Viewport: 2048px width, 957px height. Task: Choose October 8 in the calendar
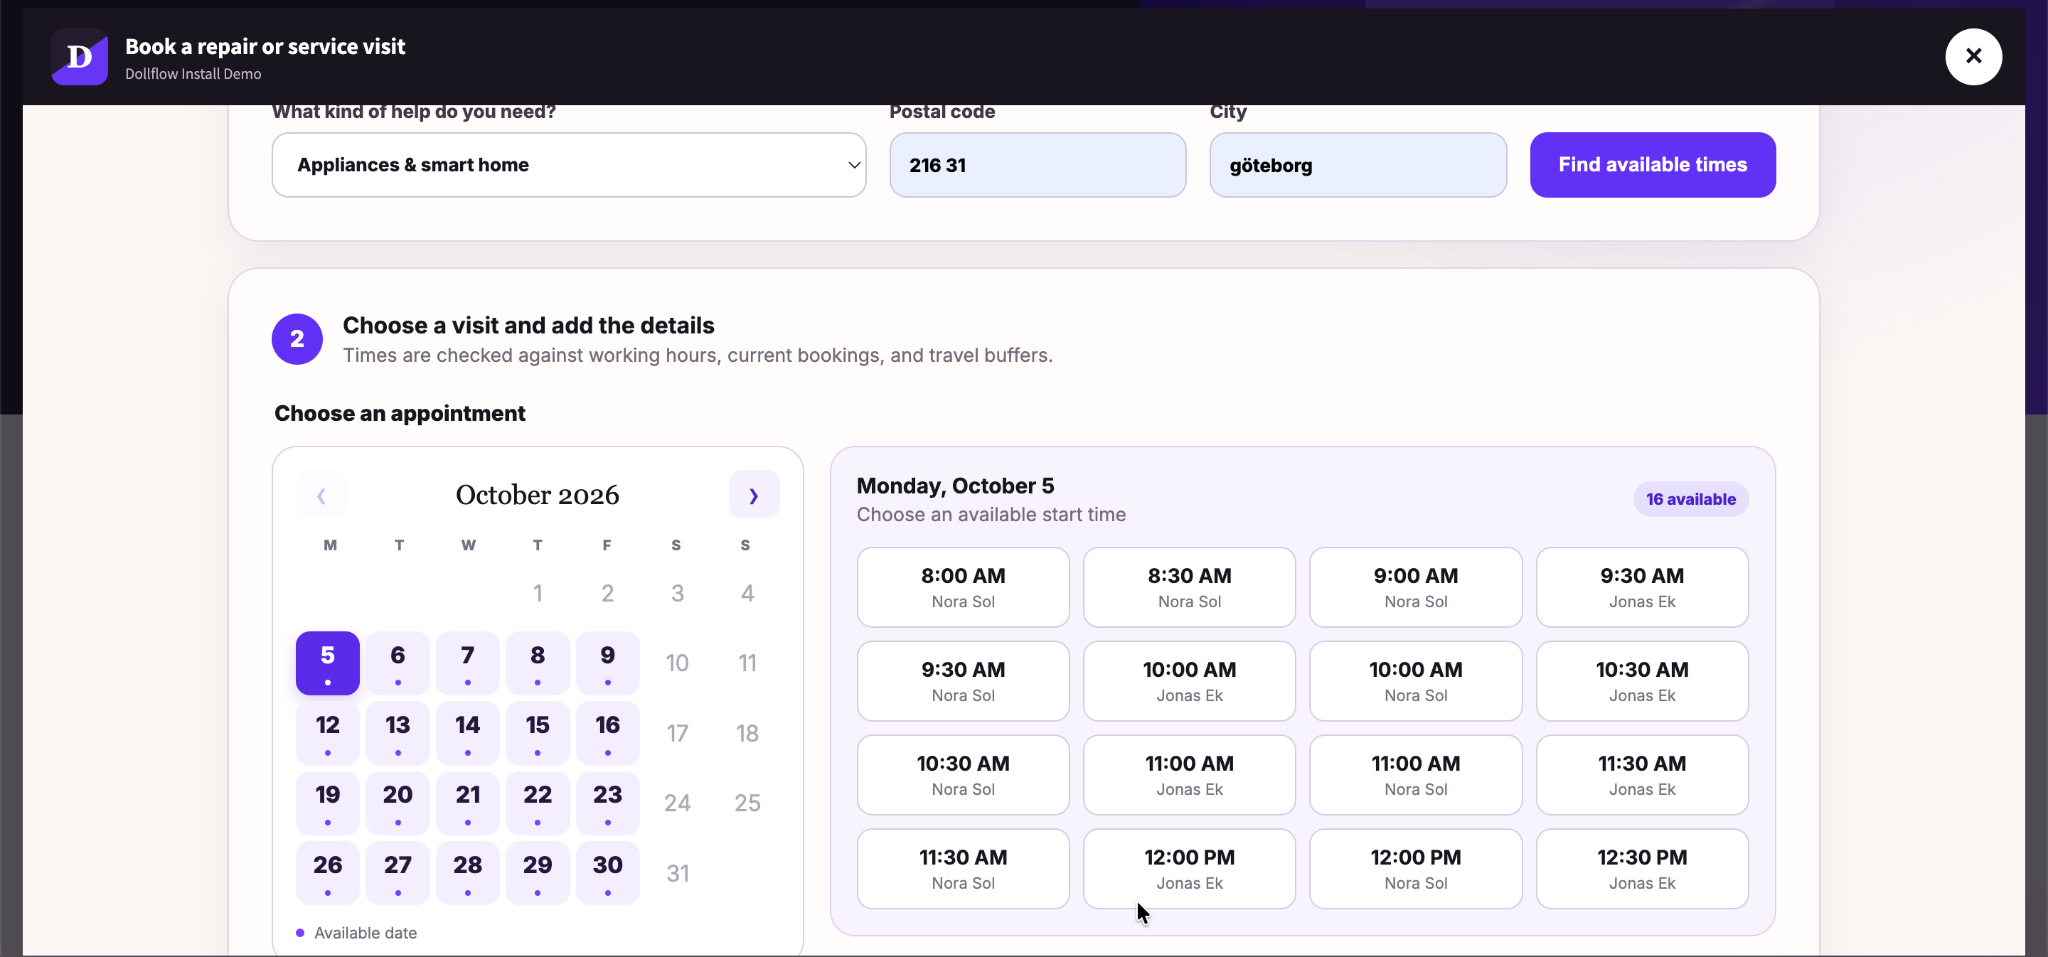(538, 663)
